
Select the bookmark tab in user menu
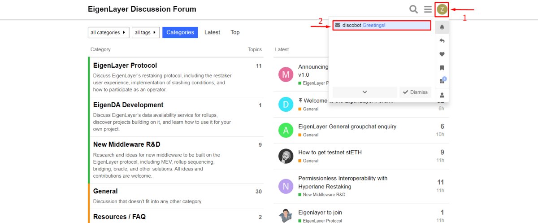click(x=442, y=68)
